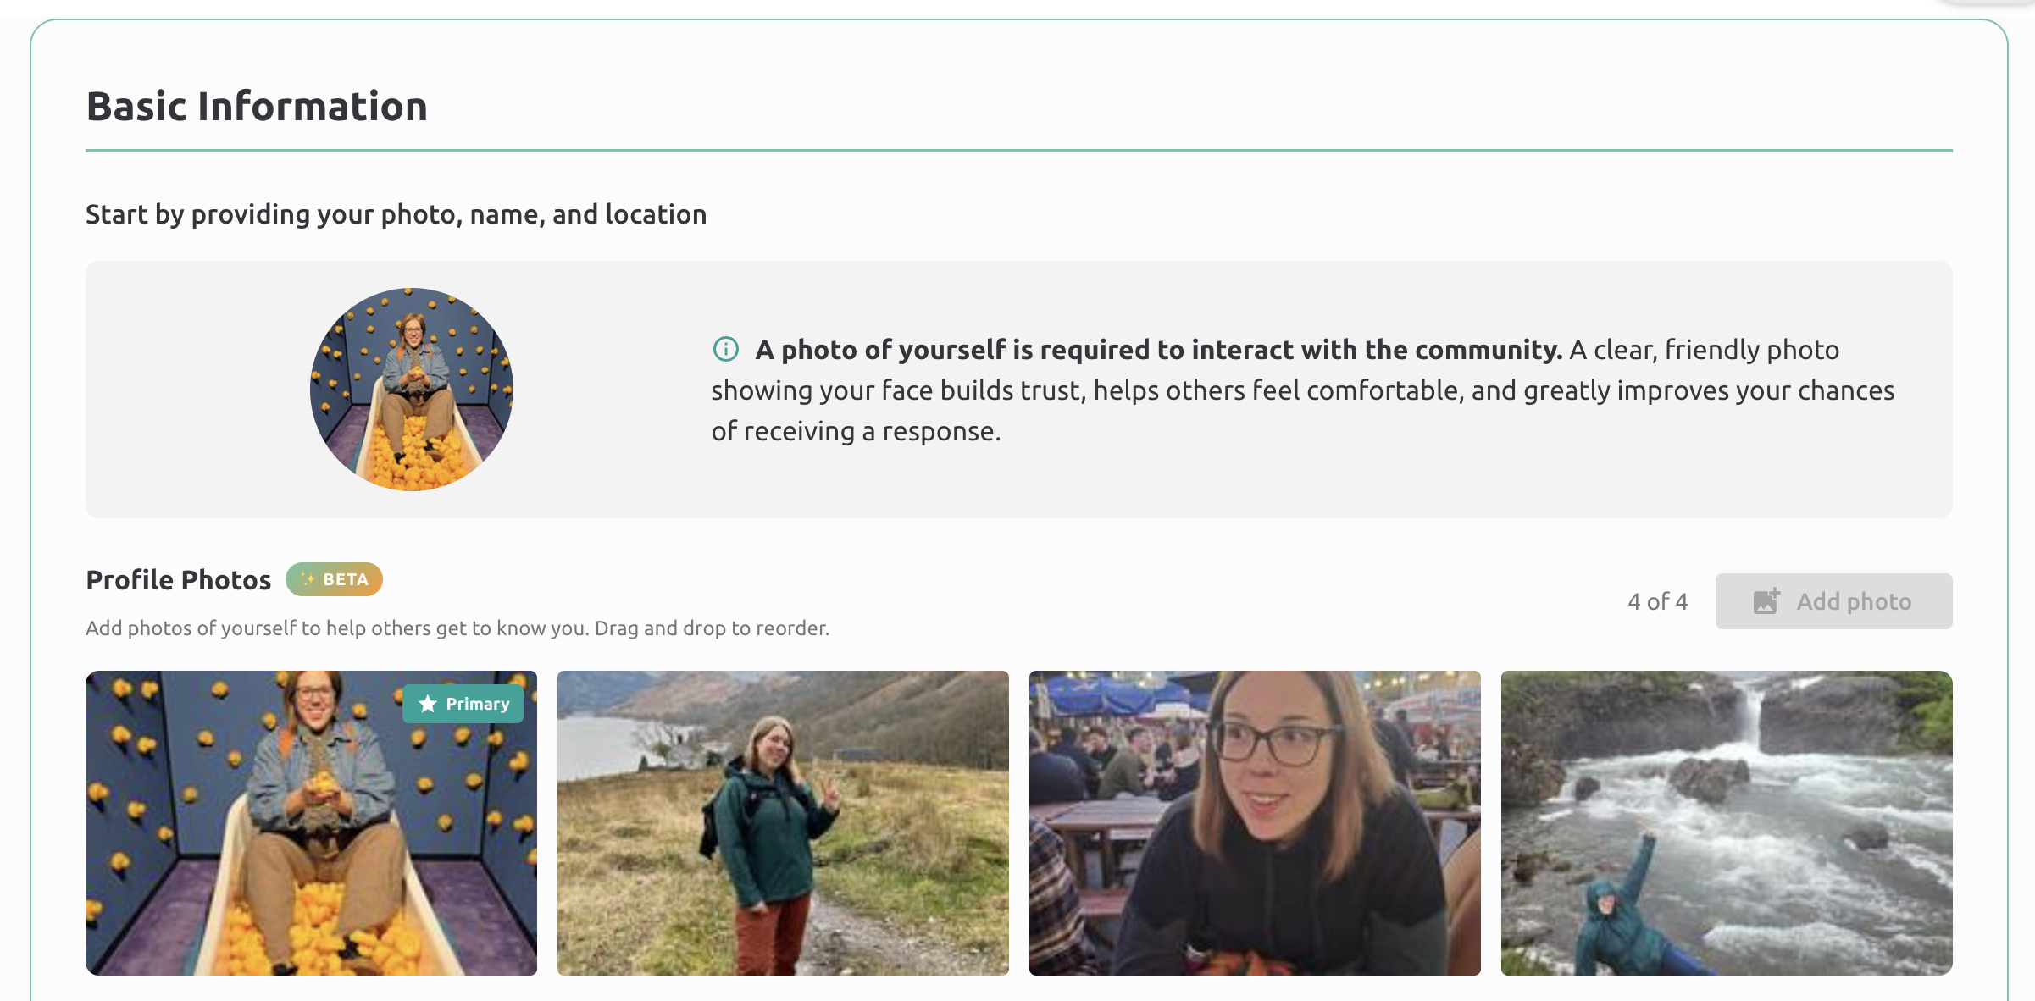The image size is (2035, 1001).
Task: Click the add-photo image icon on the Add photo button
Action: point(1765,601)
